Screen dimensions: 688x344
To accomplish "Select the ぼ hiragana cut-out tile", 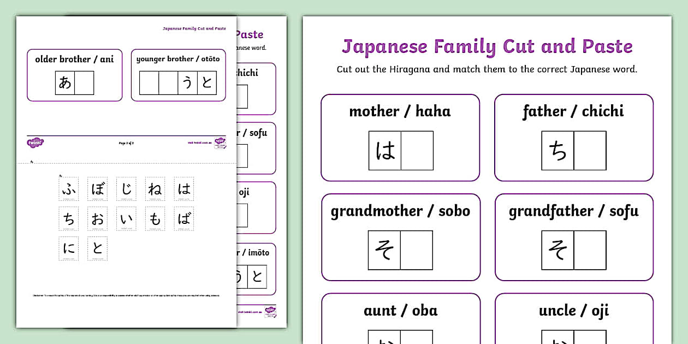I will coord(97,188).
